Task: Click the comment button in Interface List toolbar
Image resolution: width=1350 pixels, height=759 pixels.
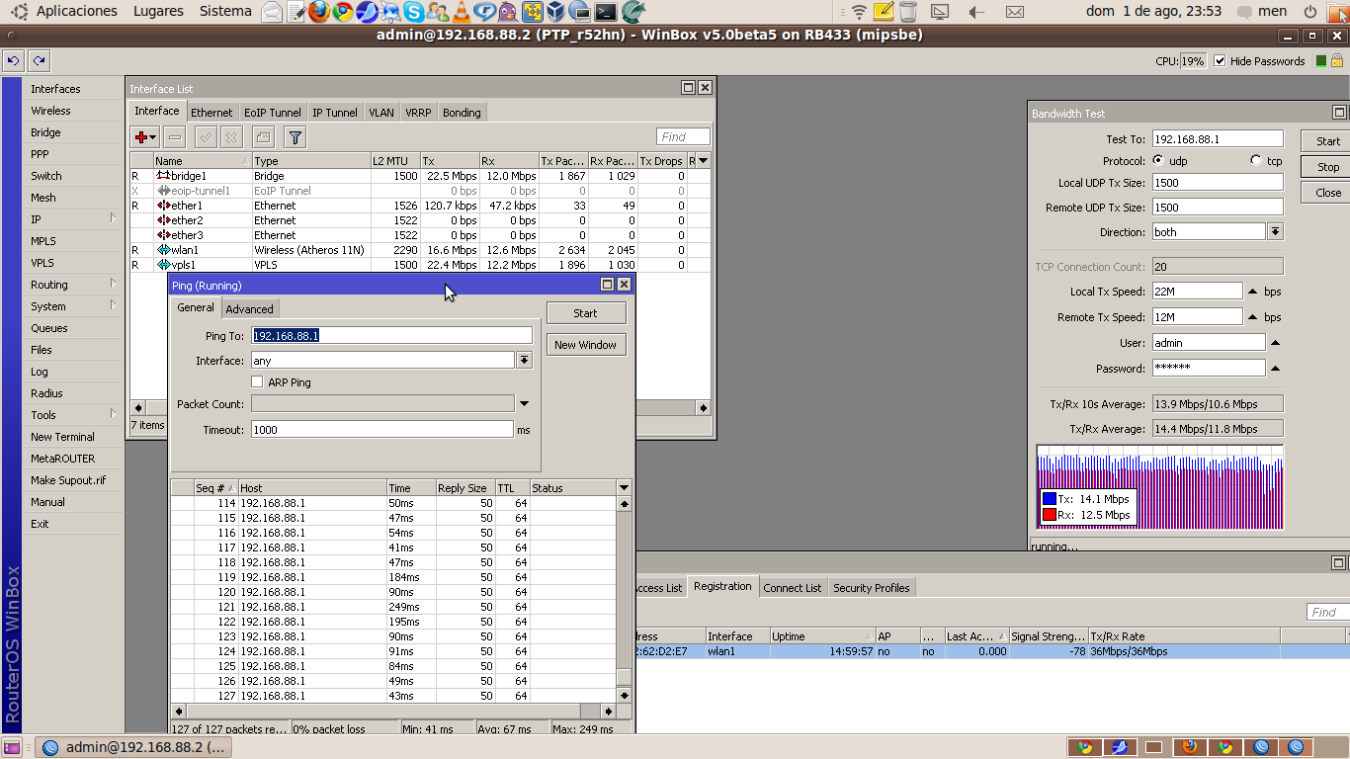Action: [x=263, y=137]
